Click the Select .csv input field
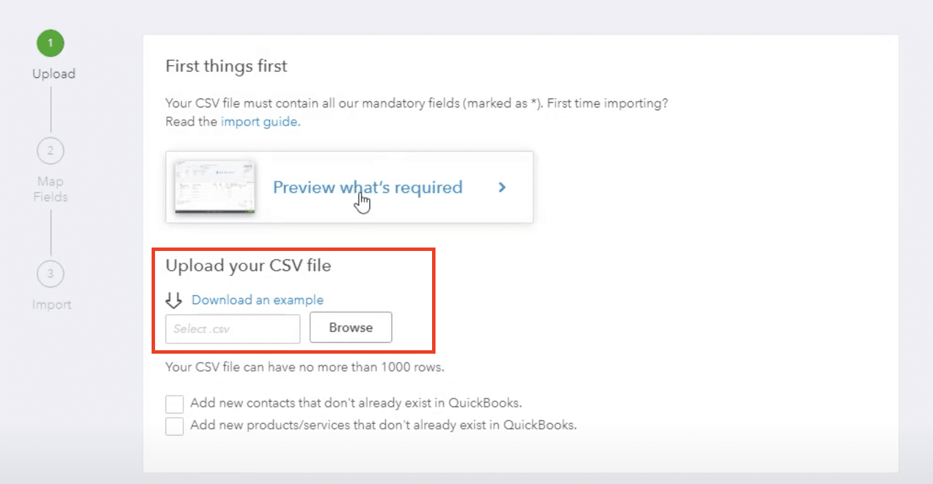 point(233,329)
